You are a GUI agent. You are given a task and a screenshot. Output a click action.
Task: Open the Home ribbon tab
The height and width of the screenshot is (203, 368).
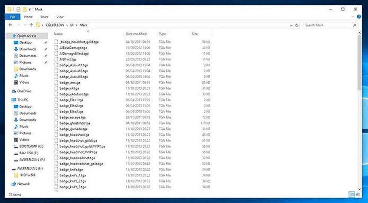pos(28,17)
